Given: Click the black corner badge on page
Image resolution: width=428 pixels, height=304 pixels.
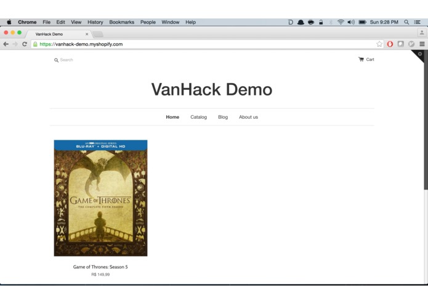Looking at the screenshot, I should tap(419, 55).
